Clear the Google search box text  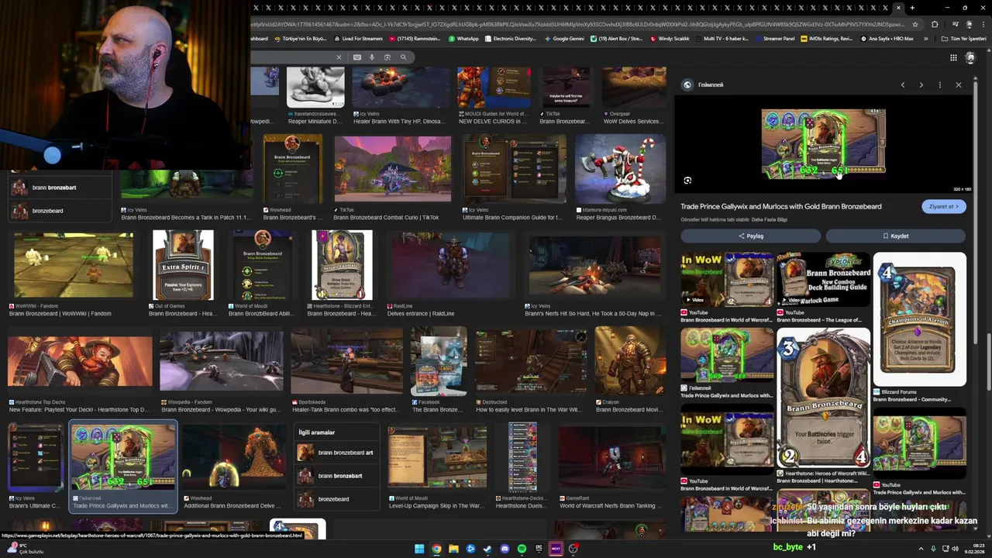339,57
